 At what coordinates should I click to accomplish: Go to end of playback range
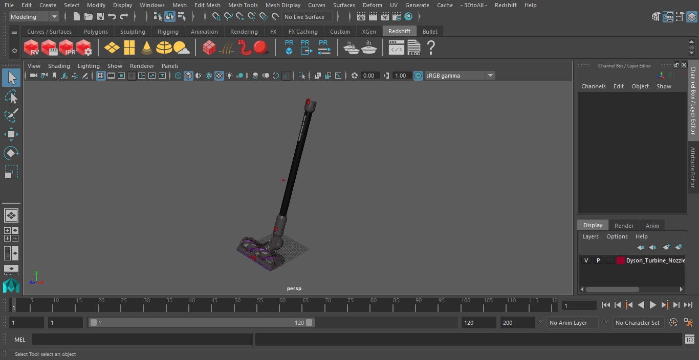coord(688,305)
